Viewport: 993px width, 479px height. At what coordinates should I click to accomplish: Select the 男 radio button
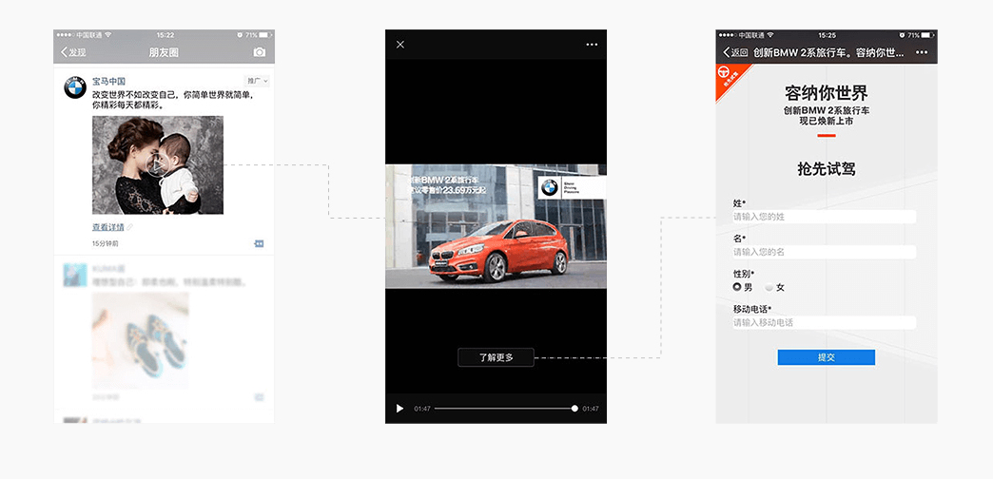click(737, 287)
